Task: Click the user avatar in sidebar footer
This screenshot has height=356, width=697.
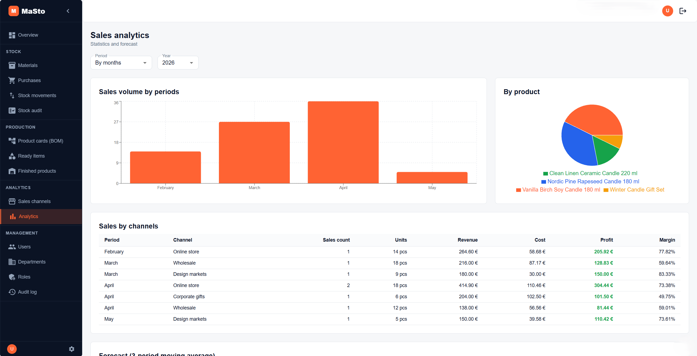Action: coord(12,349)
